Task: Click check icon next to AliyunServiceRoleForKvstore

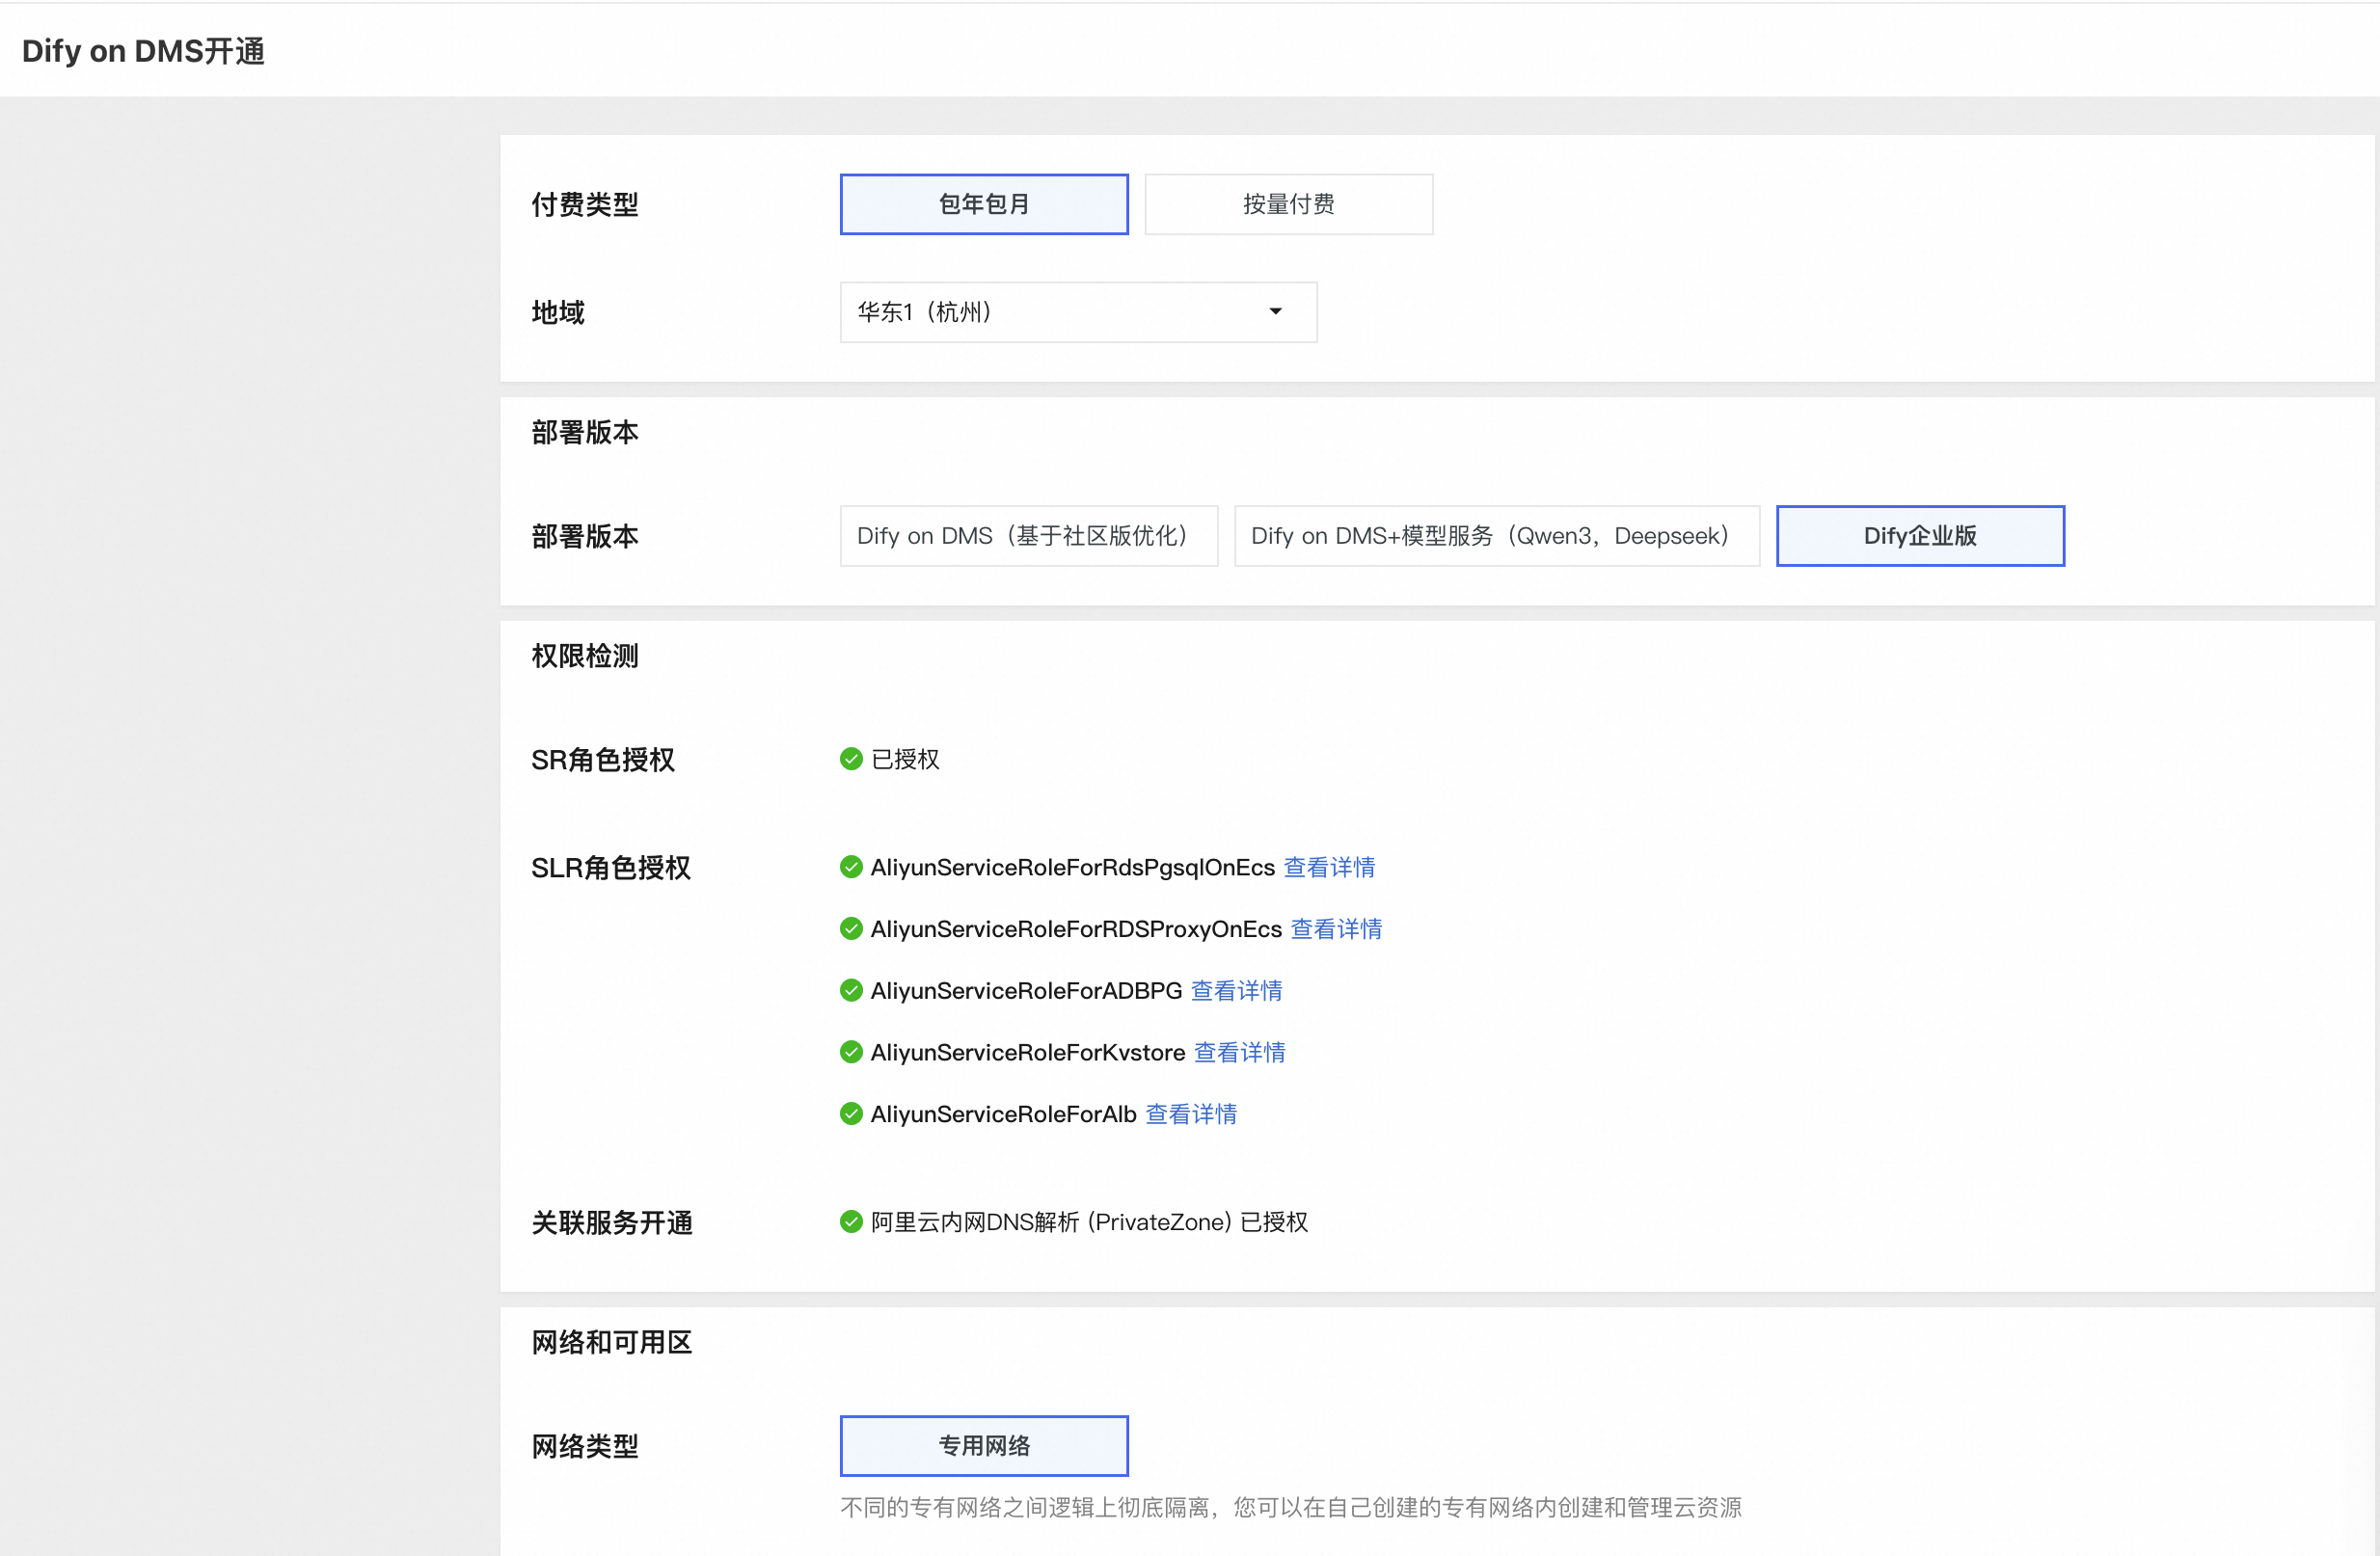Action: tap(851, 1052)
